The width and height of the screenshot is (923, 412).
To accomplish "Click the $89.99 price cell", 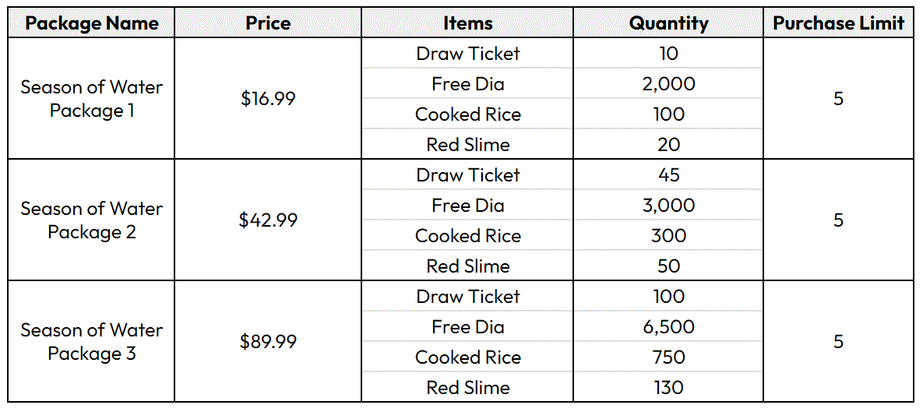I will 268,342.
